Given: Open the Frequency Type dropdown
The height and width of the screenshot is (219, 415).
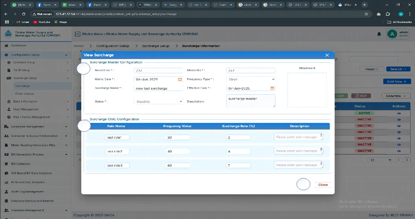Looking at the screenshot, I should (251, 79).
